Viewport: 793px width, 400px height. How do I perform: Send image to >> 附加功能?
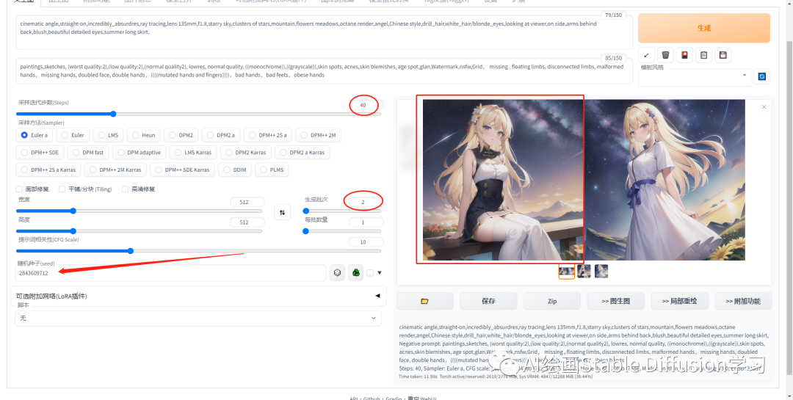tap(743, 301)
